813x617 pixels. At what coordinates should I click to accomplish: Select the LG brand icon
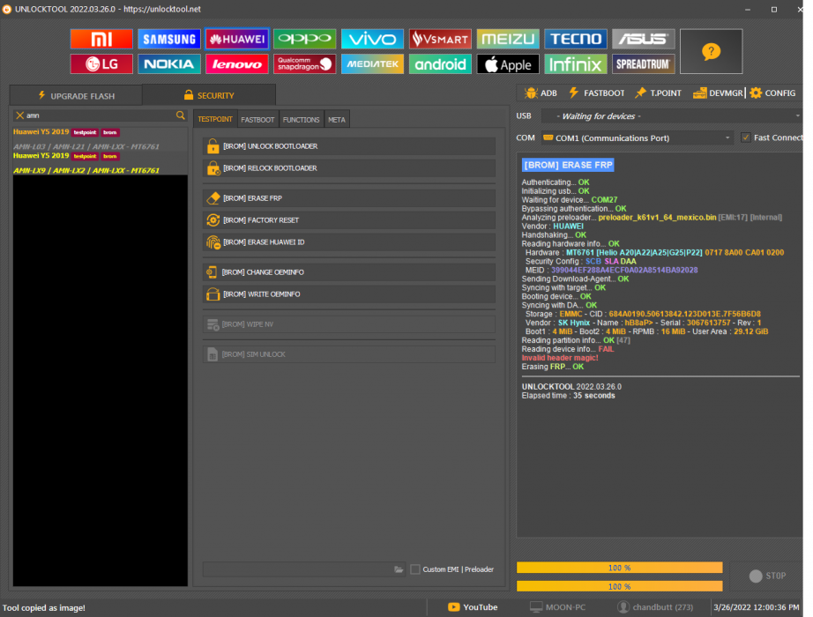101,63
